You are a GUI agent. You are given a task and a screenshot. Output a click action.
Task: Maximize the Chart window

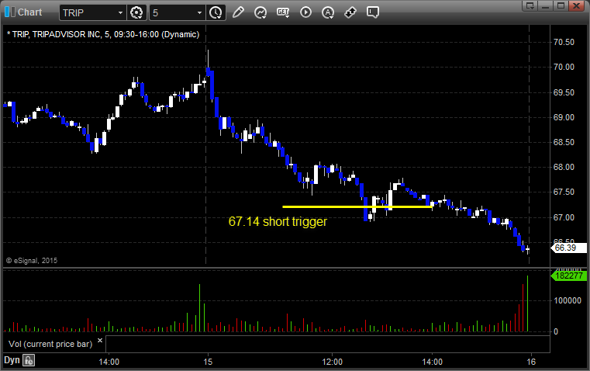(561, 5)
